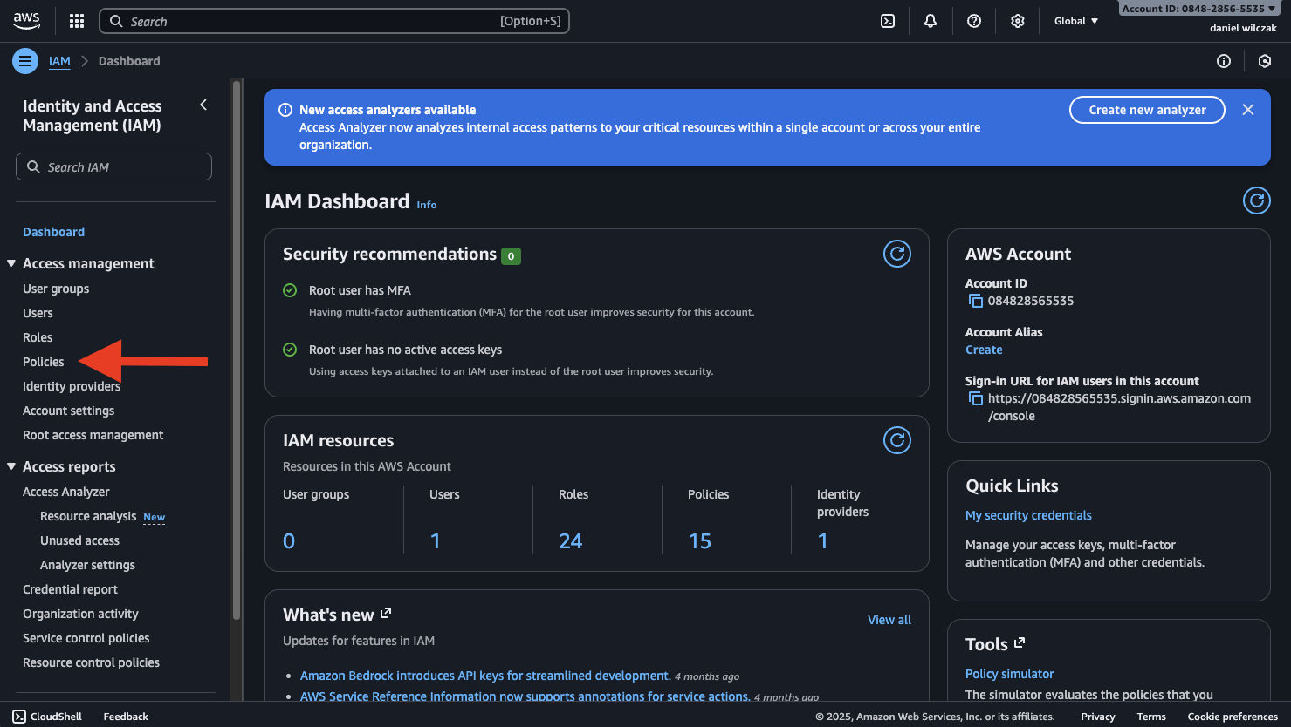Copy the sign-in URL for IAM users

click(975, 398)
